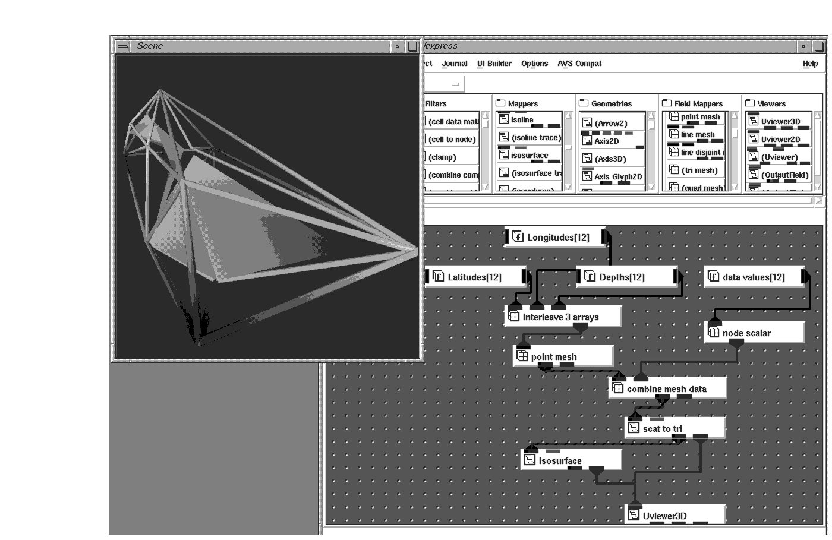Open the Scene window menu button
The height and width of the screenshot is (540, 832).
pos(122,46)
